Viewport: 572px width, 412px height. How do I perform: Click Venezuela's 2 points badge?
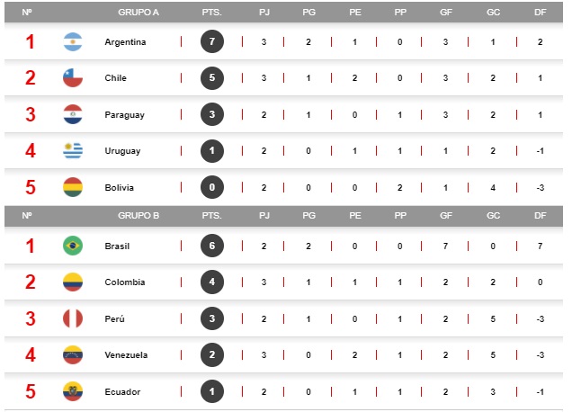click(x=212, y=354)
